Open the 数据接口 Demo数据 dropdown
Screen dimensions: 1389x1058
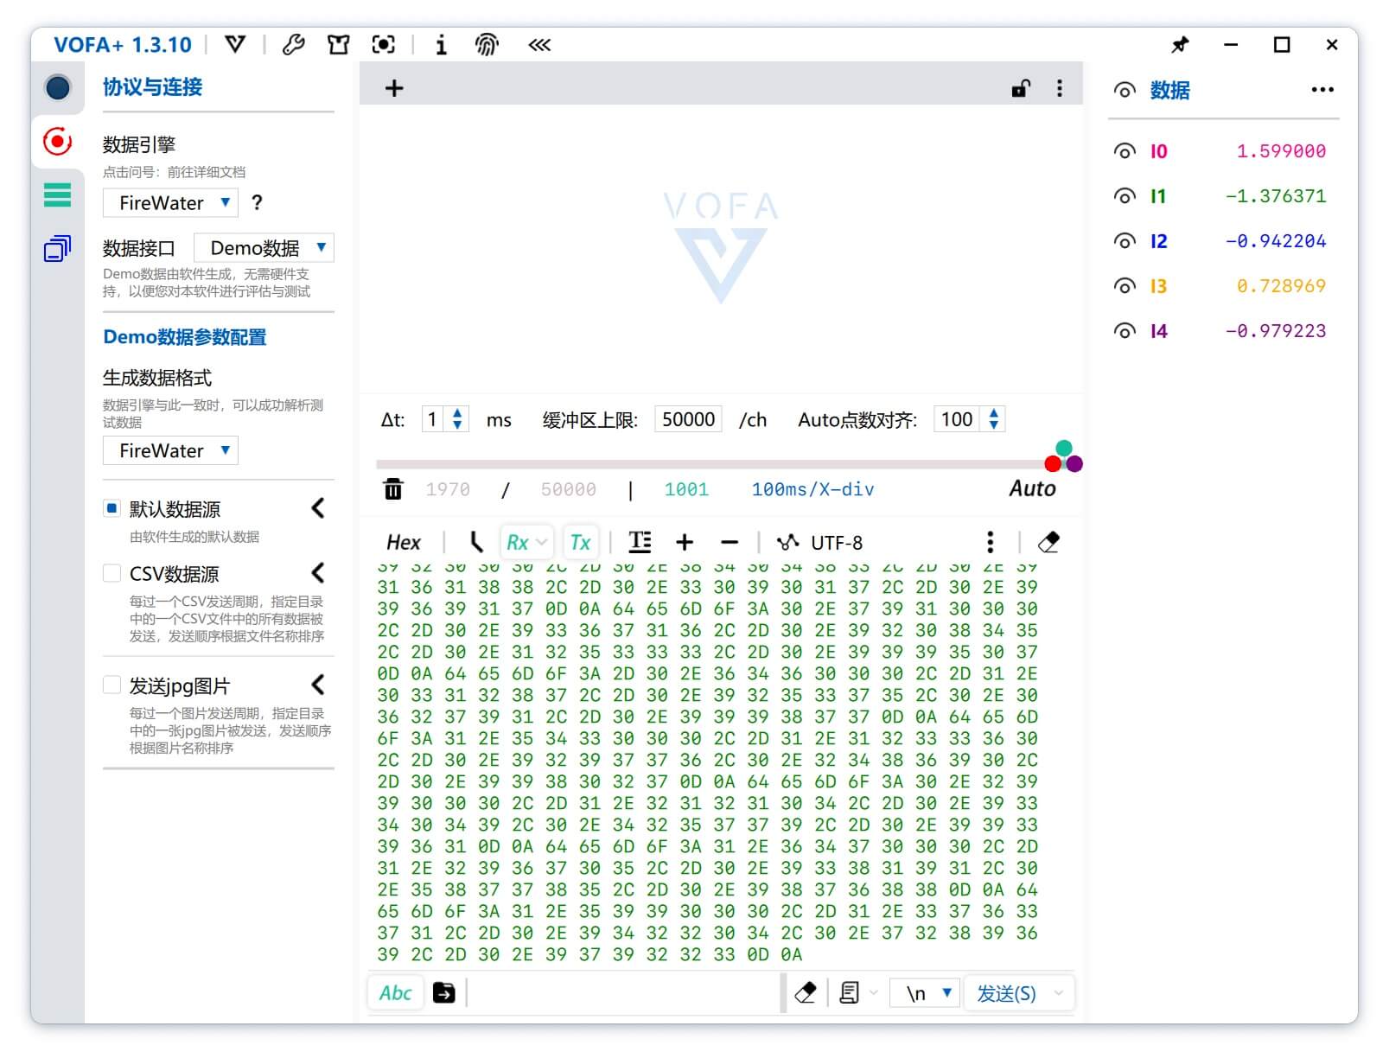264,248
